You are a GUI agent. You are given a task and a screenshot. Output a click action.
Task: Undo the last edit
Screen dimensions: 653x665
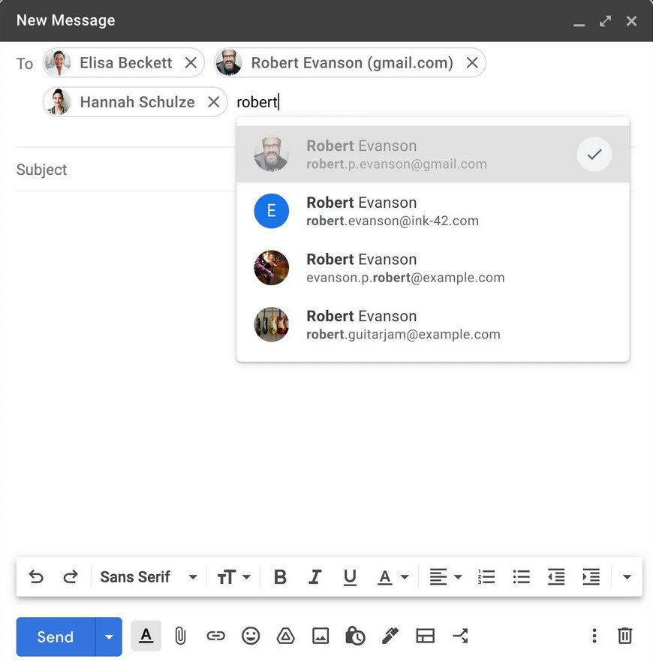pyautogui.click(x=36, y=576)
